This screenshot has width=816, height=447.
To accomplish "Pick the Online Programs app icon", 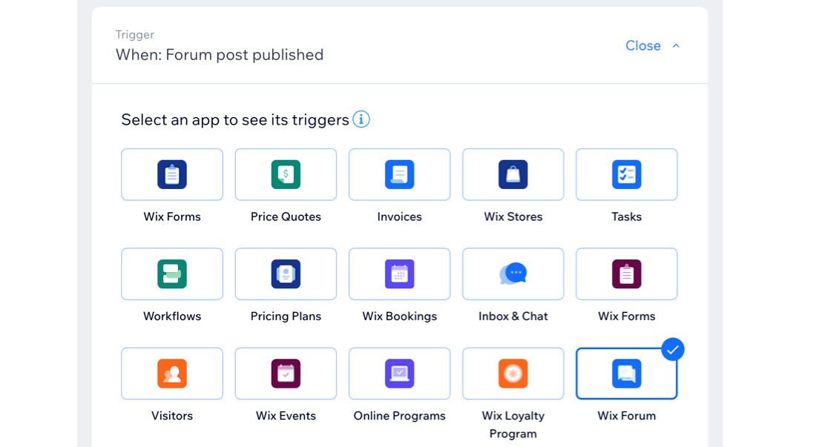I will click(399, 374).
